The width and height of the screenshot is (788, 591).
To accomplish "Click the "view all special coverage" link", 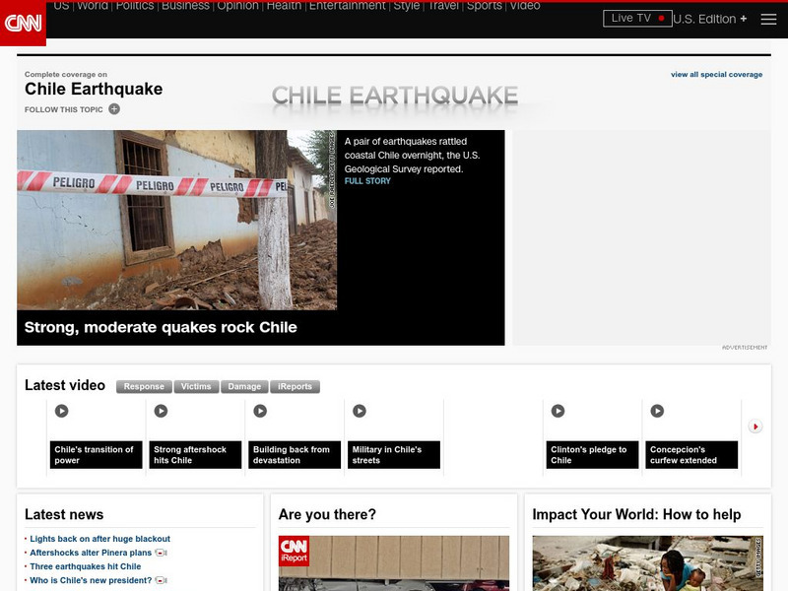I will point(717,73).
